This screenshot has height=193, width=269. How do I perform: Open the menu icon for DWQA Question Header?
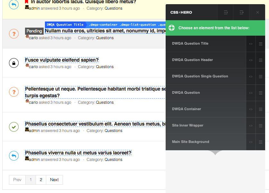260,60
